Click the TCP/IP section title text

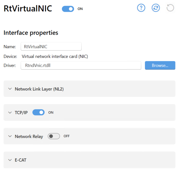[x=21, y=112]
